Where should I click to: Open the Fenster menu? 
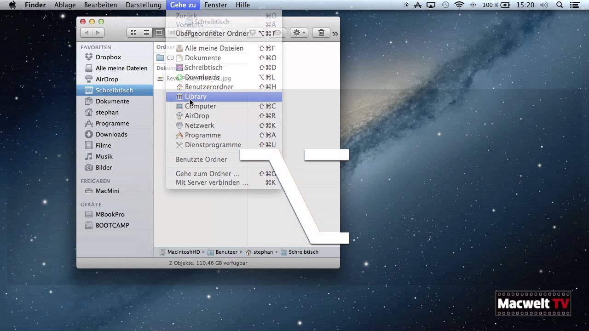(x=216, y=5)
